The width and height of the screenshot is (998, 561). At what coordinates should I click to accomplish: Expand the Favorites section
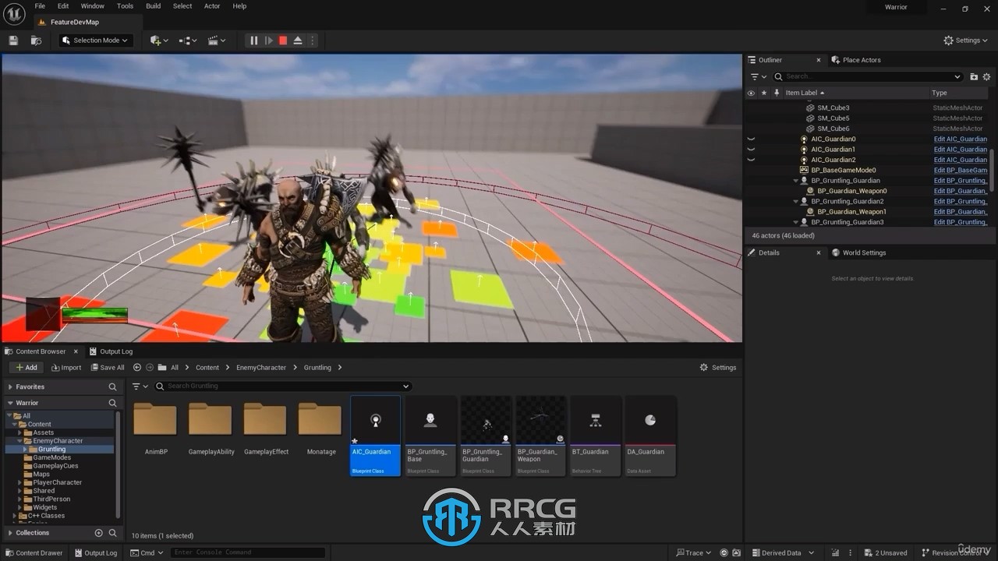10,387
